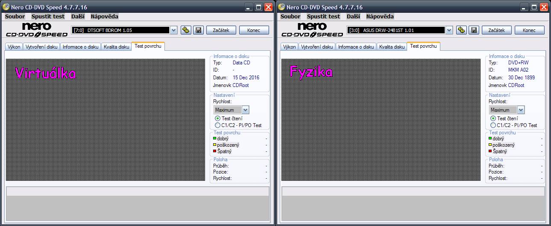Open Spustit test menu in DTSOFT window
This screenshot has height=226, width=551.
tap(48, 17)
